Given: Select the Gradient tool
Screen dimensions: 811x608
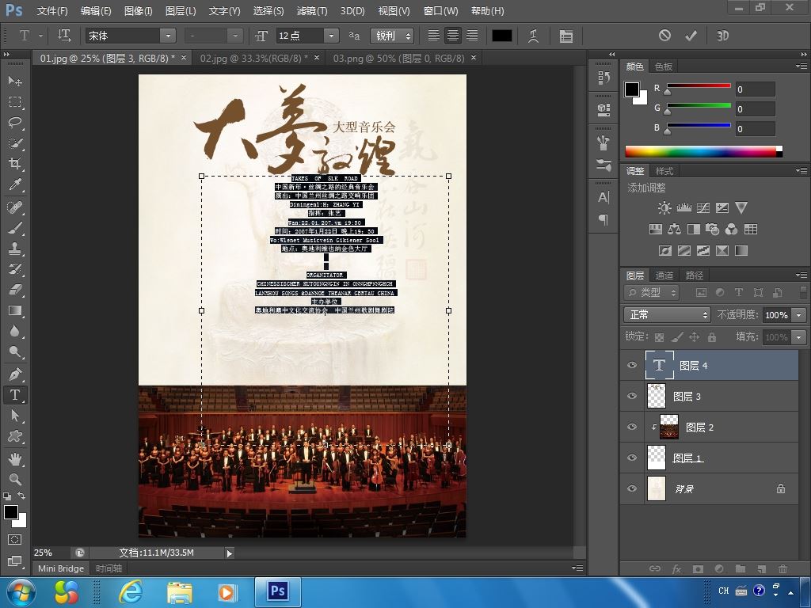Looking at the screenshot, I should click(15, 310).
